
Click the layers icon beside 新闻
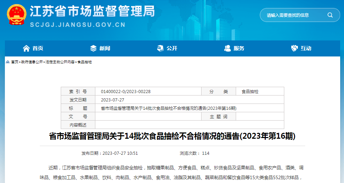point(93,48)
